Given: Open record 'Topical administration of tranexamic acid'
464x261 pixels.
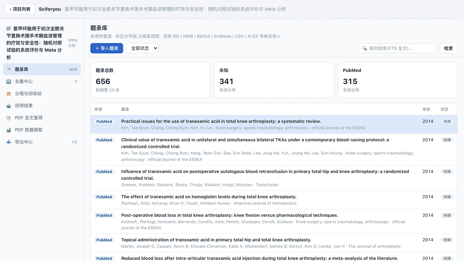Looking at the screenshot, I should click(274, 243).
